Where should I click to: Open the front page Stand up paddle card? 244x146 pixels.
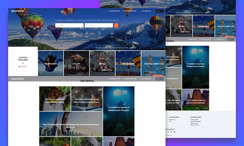coord(154,63)
